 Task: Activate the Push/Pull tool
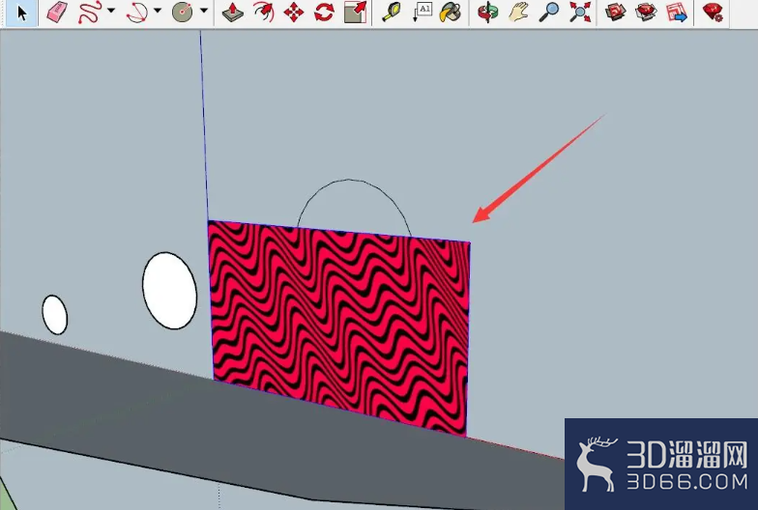click(x=232, y=12)
